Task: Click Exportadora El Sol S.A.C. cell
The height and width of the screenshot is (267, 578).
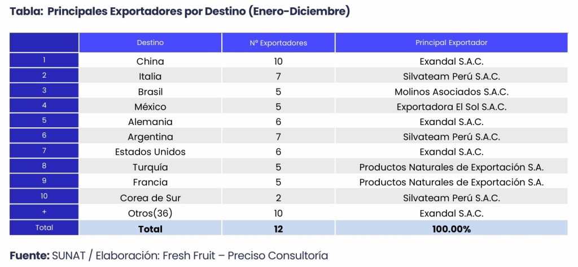Action: (451, 107)
